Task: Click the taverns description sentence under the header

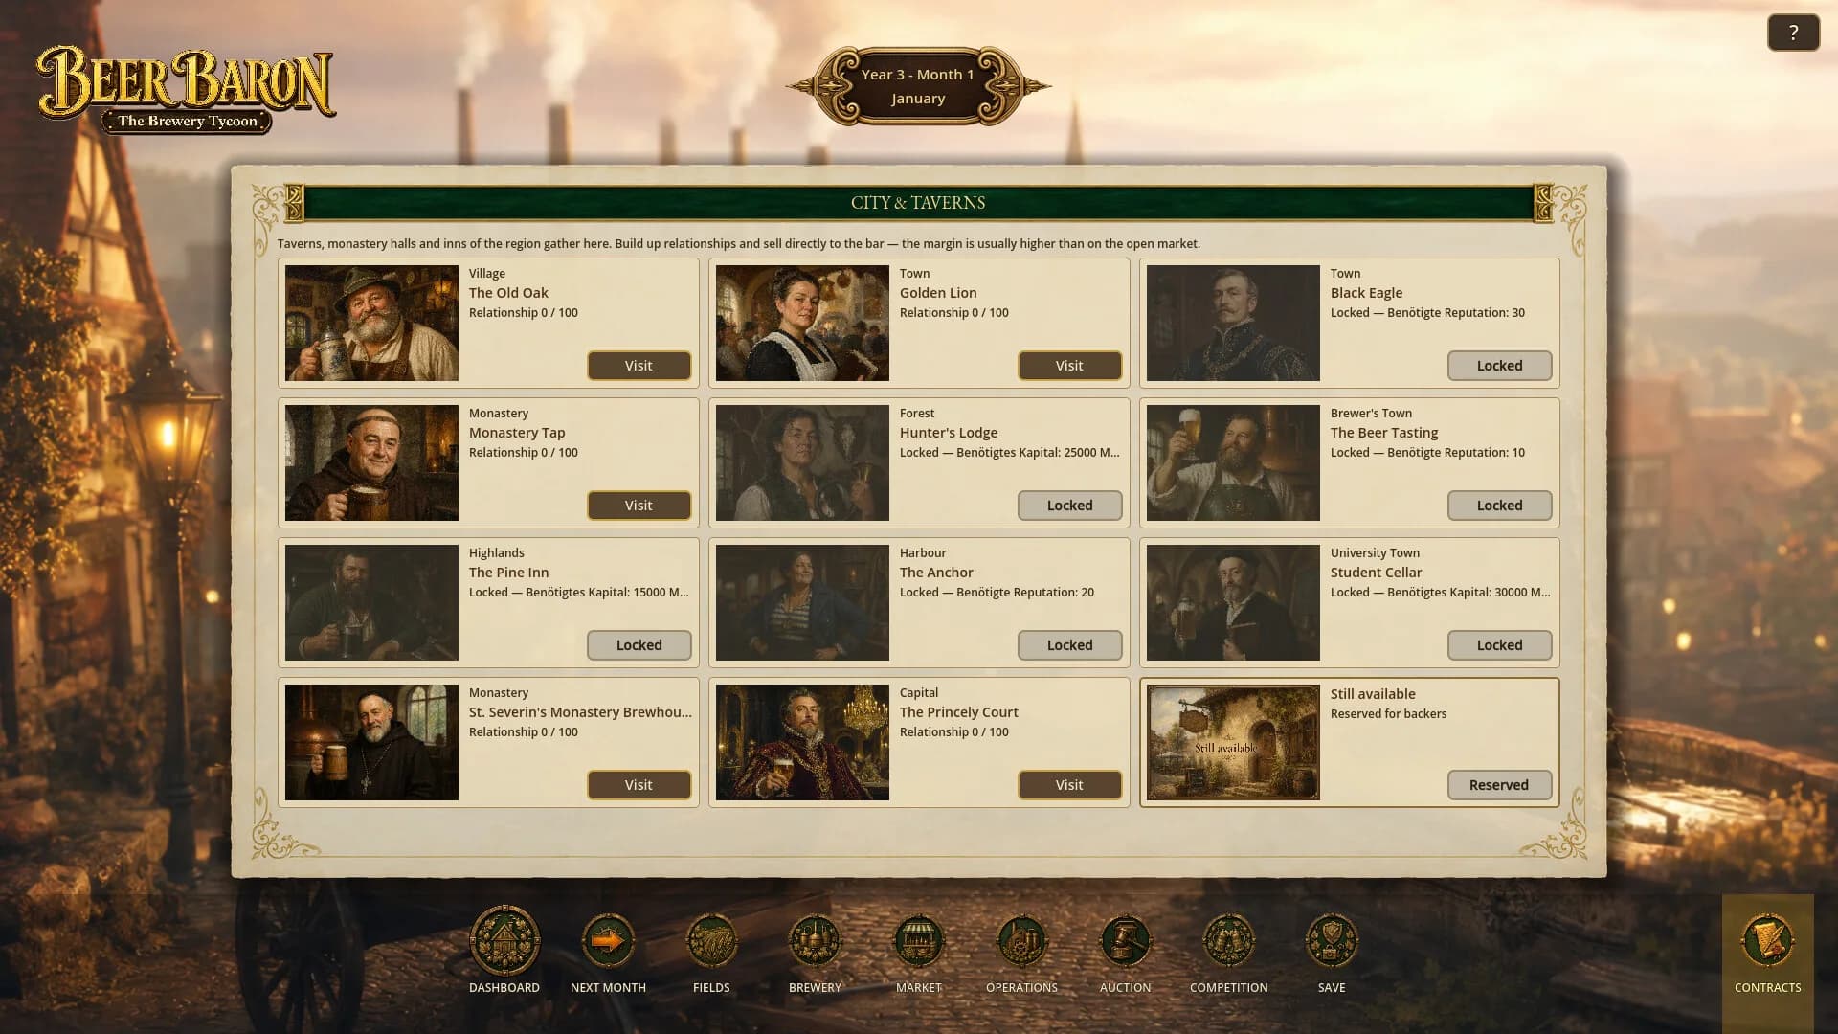Action: (x=739, y=244)
